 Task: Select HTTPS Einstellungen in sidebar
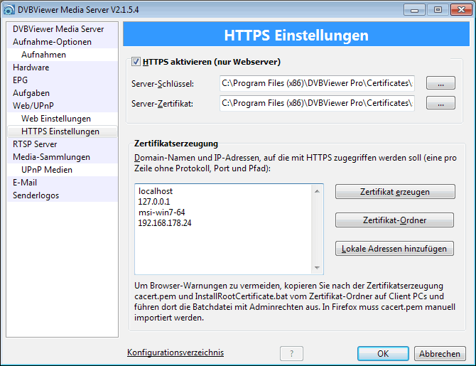click(63, 131)
